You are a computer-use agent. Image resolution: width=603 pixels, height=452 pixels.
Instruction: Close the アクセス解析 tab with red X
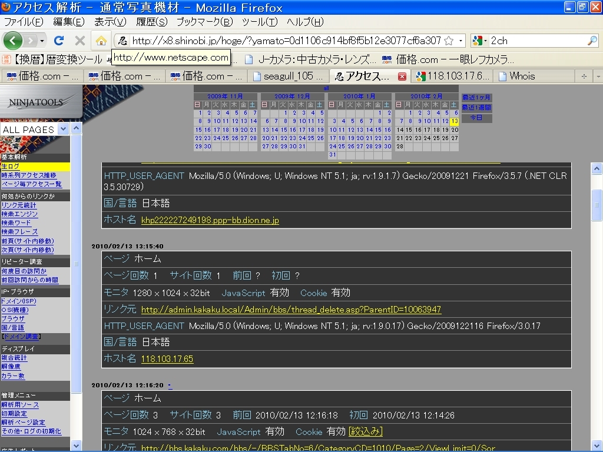pos(402,76)
